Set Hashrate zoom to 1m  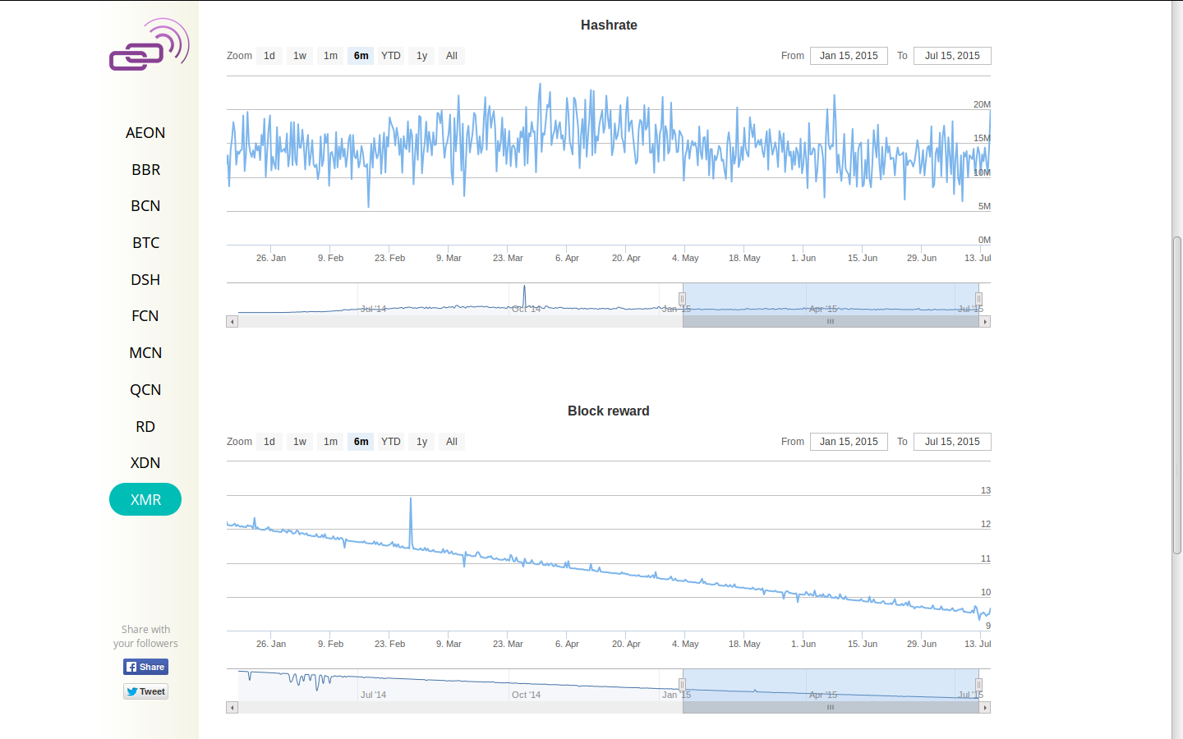(x=330, y=56)
